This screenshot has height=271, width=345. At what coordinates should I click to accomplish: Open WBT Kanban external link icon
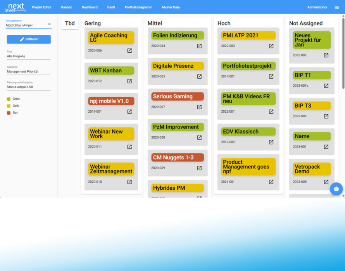129,81
